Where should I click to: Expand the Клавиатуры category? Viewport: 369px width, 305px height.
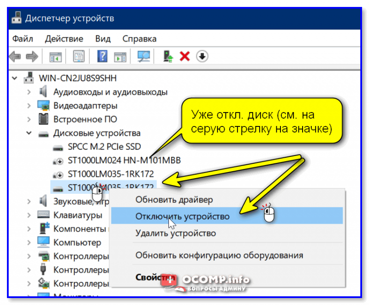(29, 215)
